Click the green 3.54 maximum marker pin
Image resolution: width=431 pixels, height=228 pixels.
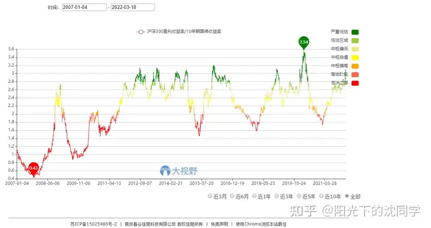(303, 42)
